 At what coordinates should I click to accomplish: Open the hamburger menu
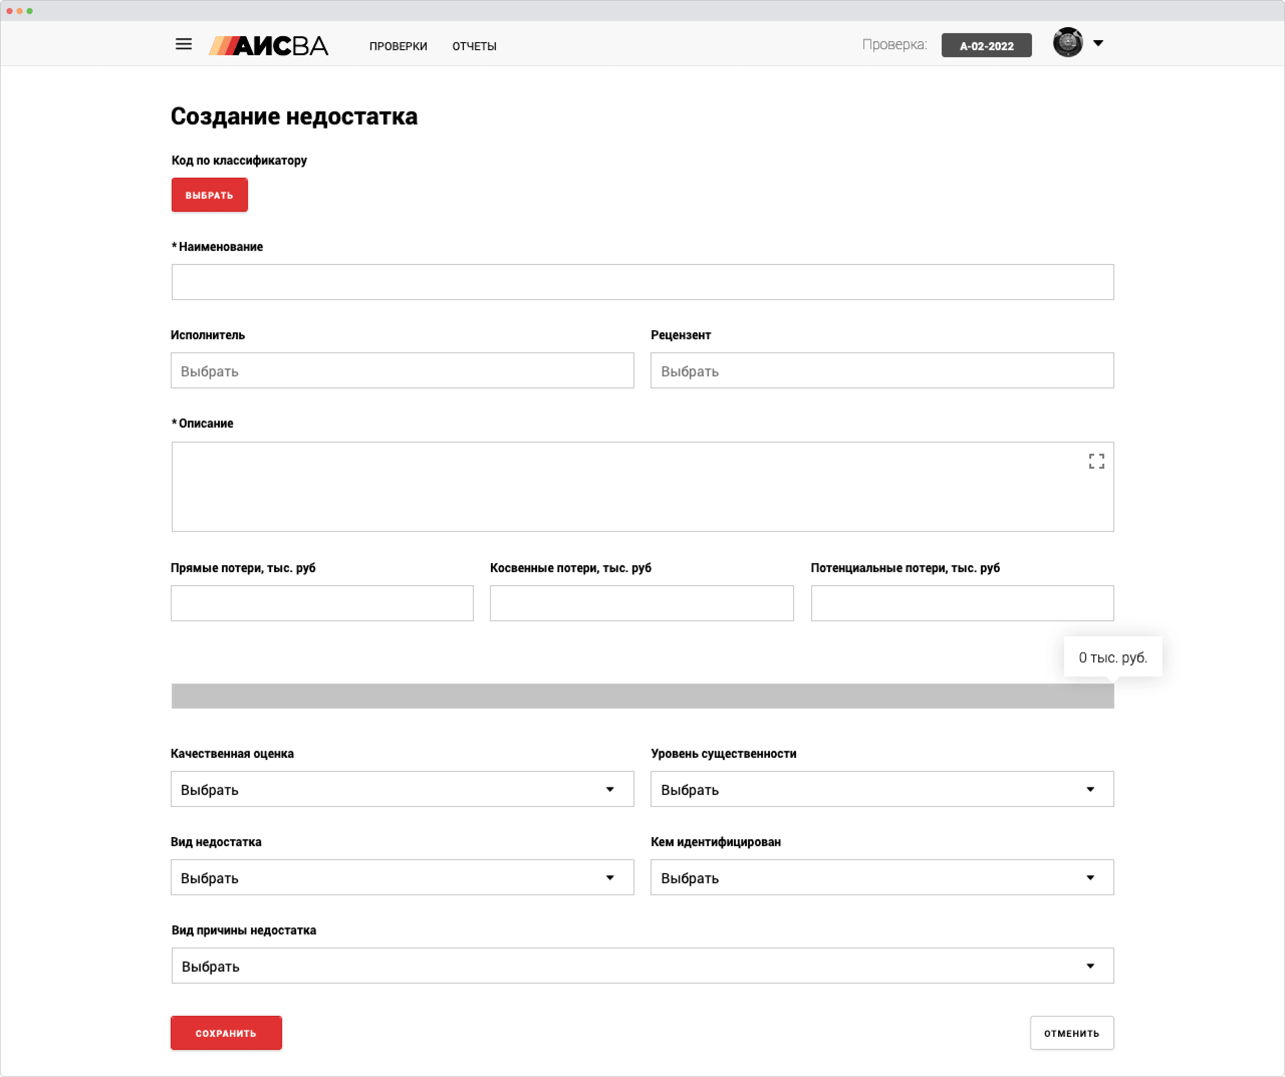[184, 44]
